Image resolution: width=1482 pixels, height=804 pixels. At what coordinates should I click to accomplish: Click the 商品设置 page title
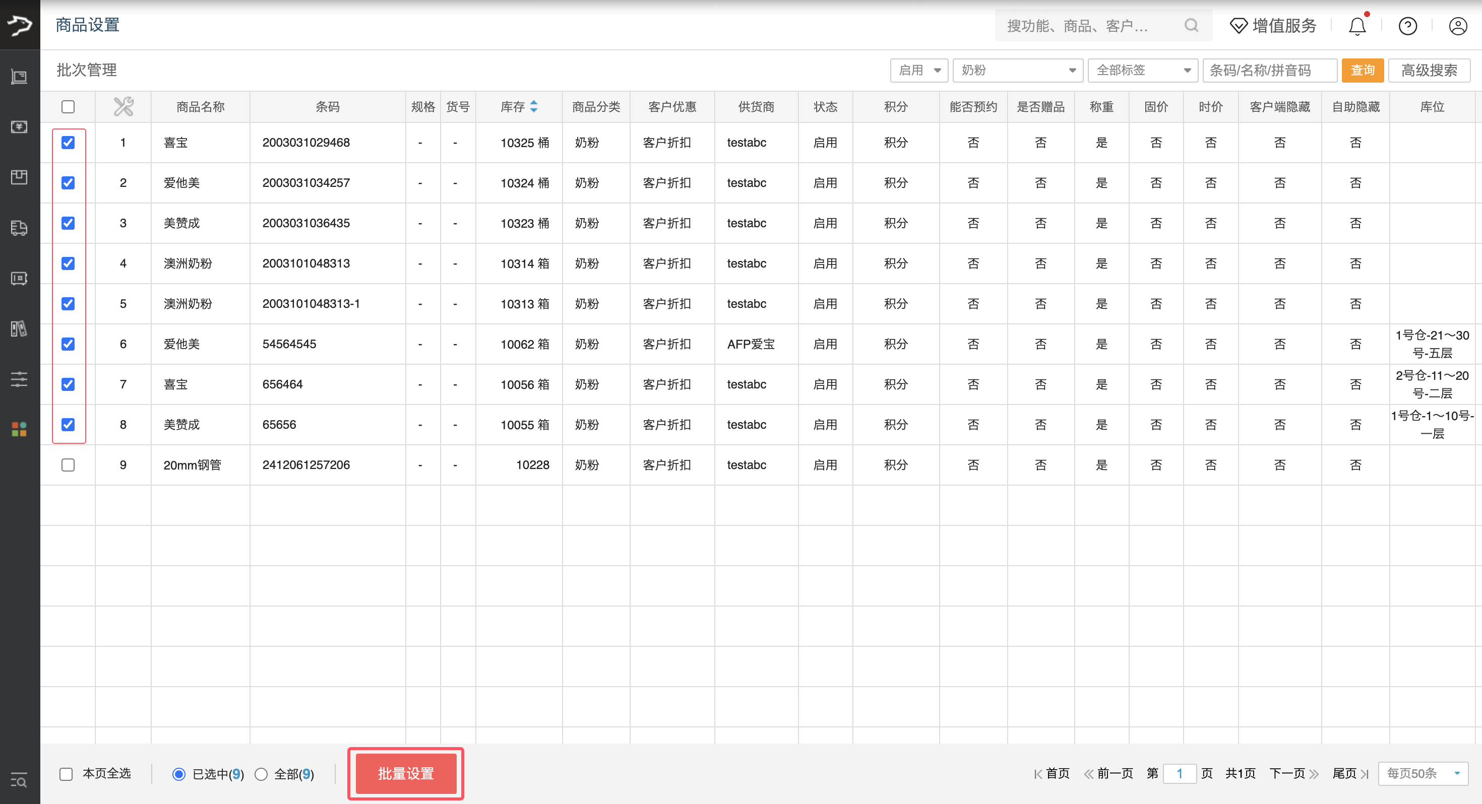tap(87, 25)
